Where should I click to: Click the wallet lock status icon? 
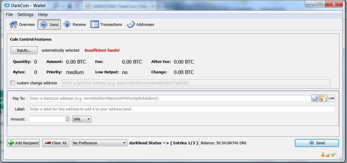(323, 155)
